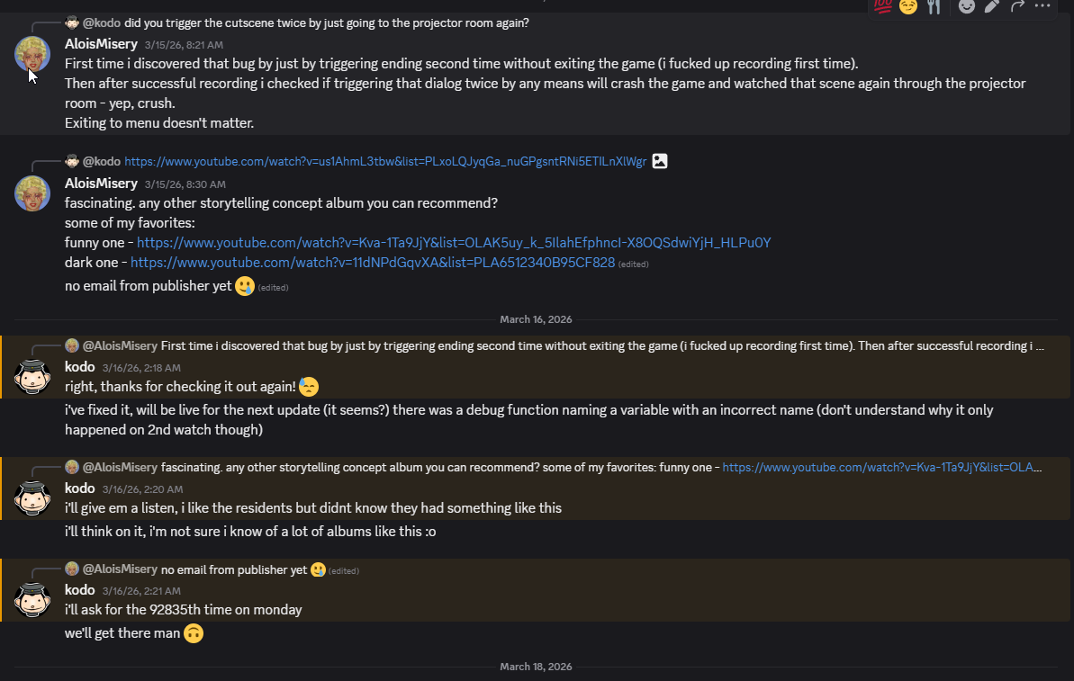Viewport: 1074px width, 681px height.
Task: Click the upside-down face emoji in kodo's message
Action: point(194,633)
